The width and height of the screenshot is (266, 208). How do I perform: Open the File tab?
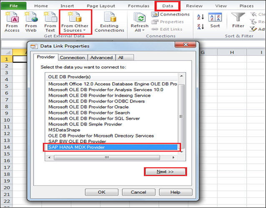14,6
